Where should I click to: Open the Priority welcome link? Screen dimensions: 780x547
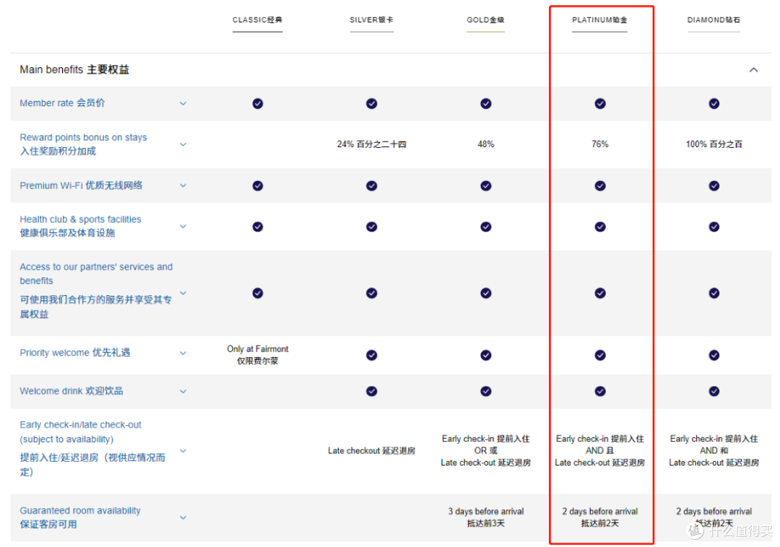pos(74,353)
